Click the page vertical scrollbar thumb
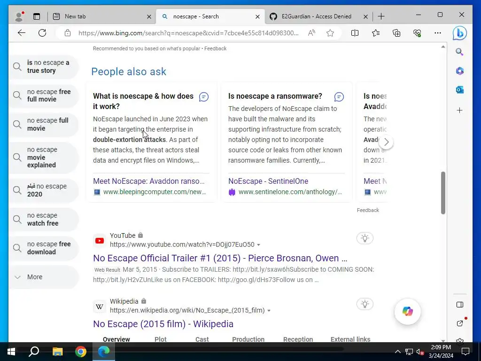This screenshot has height=361, width=481. 443,193
